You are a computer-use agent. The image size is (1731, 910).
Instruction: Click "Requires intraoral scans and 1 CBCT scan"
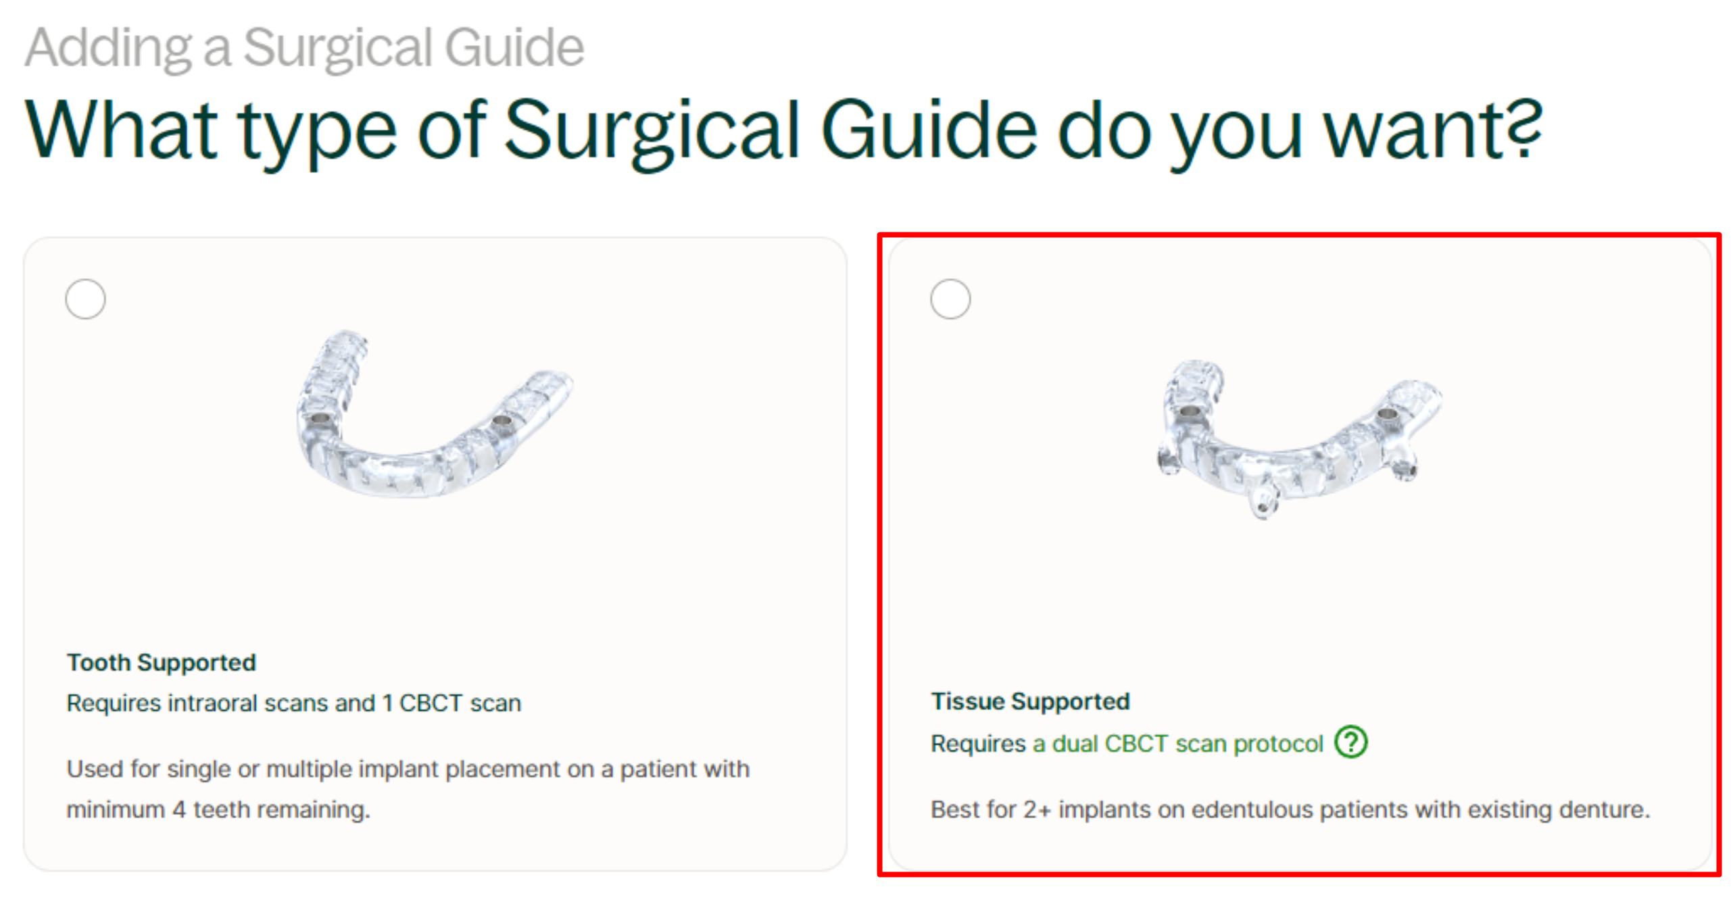click(x=293, y=703)
